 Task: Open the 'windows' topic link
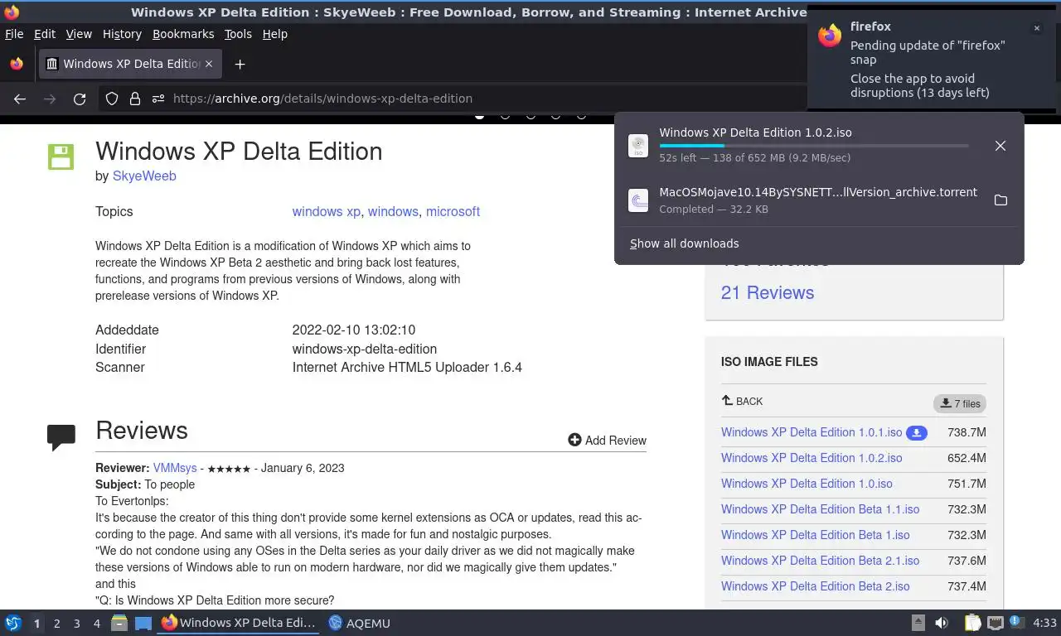point(393,211)
